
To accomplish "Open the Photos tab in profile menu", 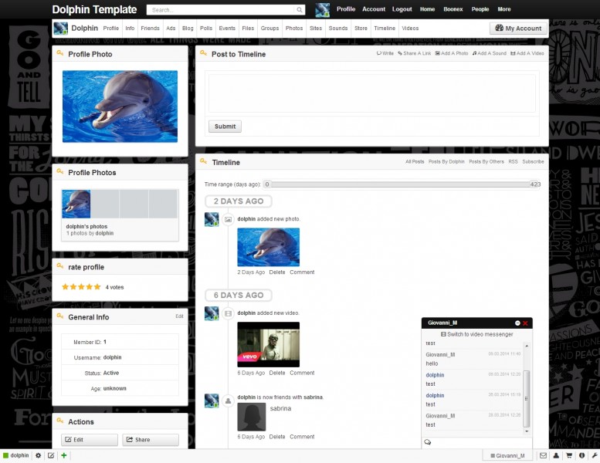I will 293,29.
